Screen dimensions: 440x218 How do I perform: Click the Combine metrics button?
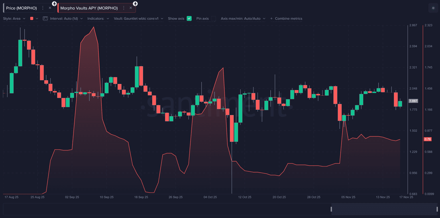pyautogui.click(x=286, y=19)
